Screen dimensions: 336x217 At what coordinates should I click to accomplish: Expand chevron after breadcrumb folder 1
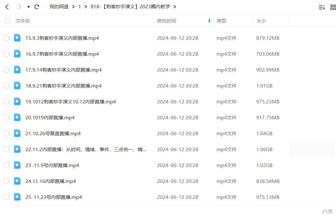(x=86, y=7)
